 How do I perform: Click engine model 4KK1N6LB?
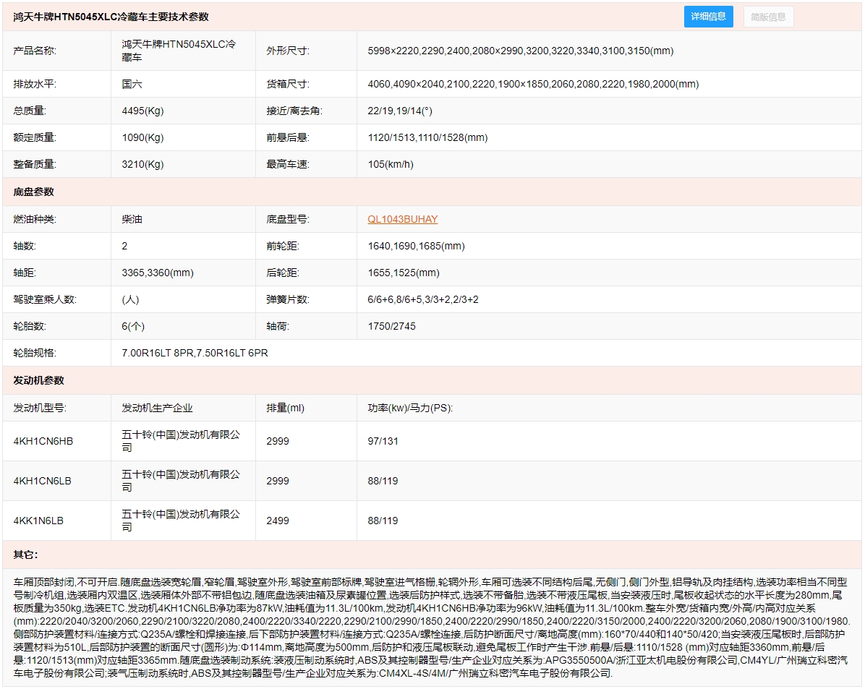coord(38,521)
